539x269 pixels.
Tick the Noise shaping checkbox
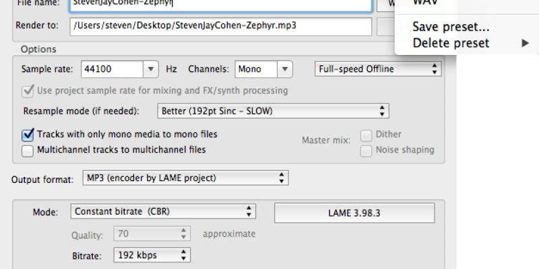pyautogui.click(x=367, y=151)
